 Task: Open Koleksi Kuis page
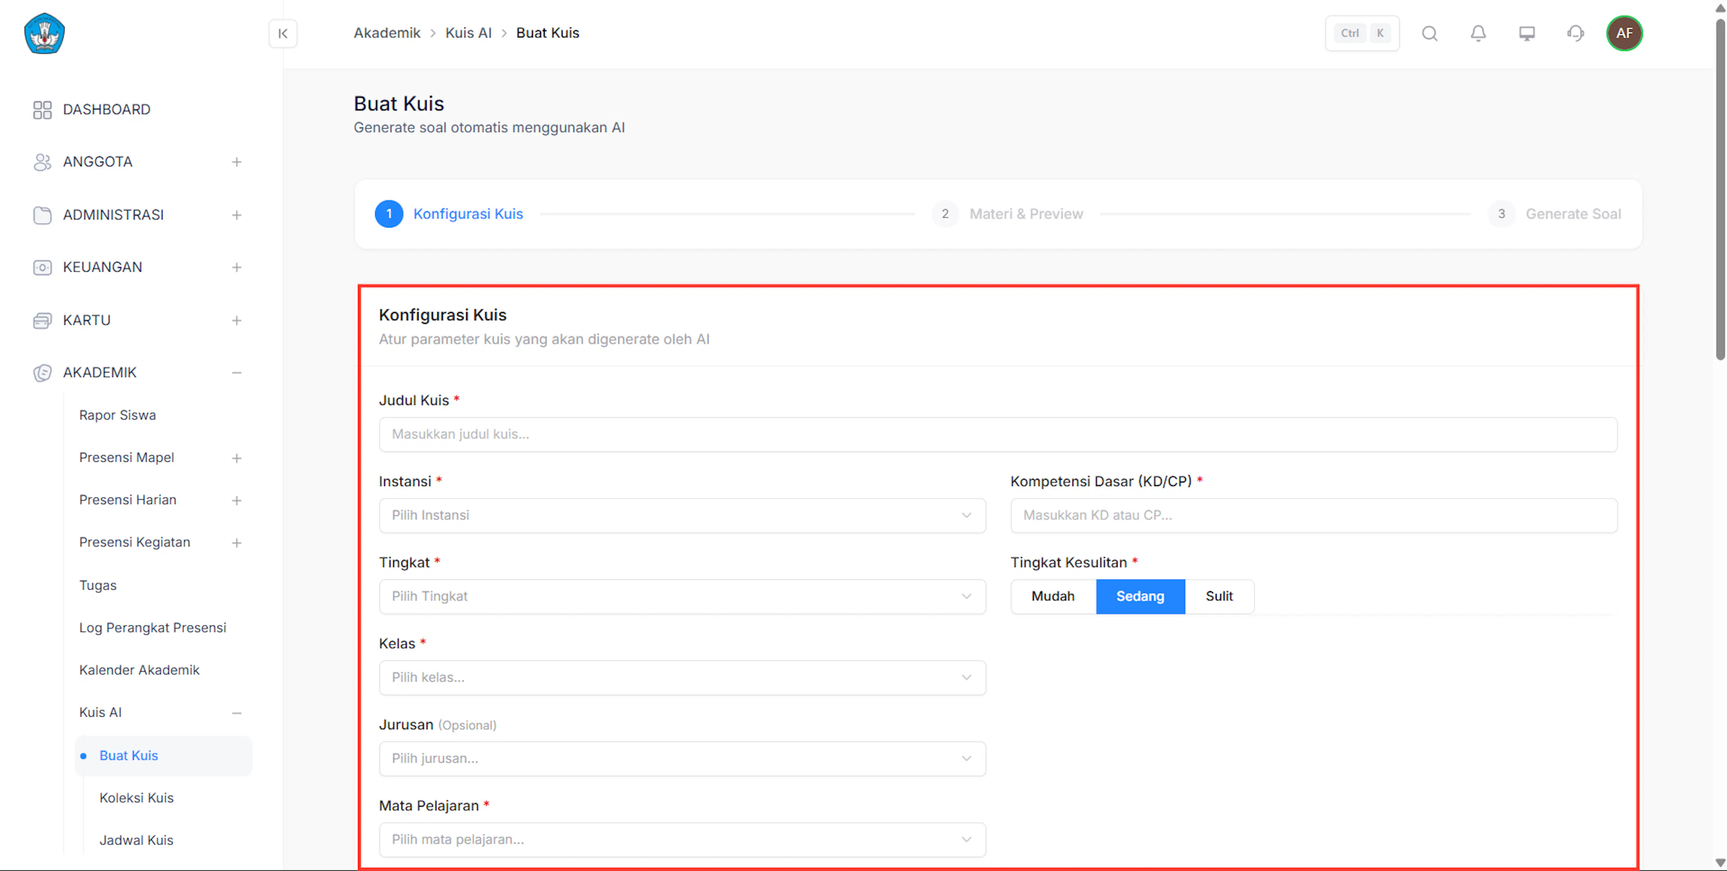click(x=137, y=797)
